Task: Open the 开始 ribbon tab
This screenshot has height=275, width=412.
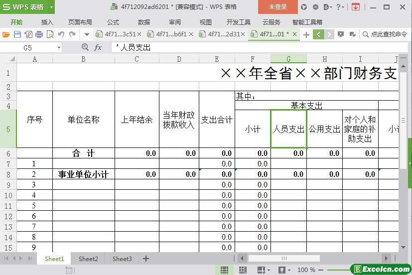Action: [x=16, y=22]
